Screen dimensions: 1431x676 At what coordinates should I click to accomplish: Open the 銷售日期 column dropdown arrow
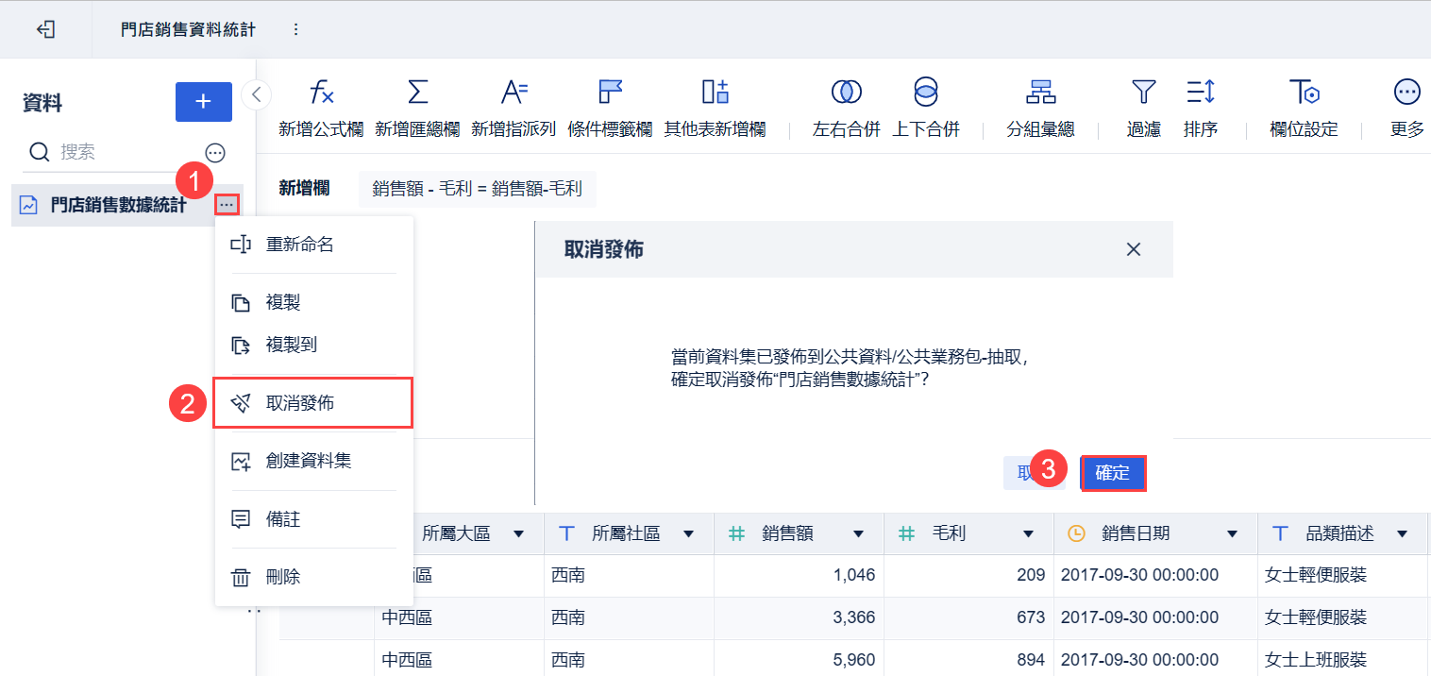(1232, 534)
